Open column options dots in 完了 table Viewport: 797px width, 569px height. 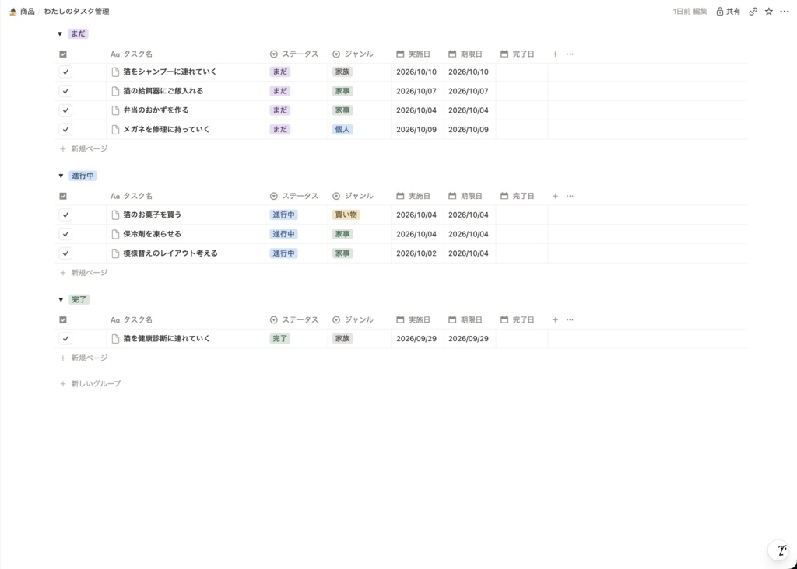[x=570, y=319]
